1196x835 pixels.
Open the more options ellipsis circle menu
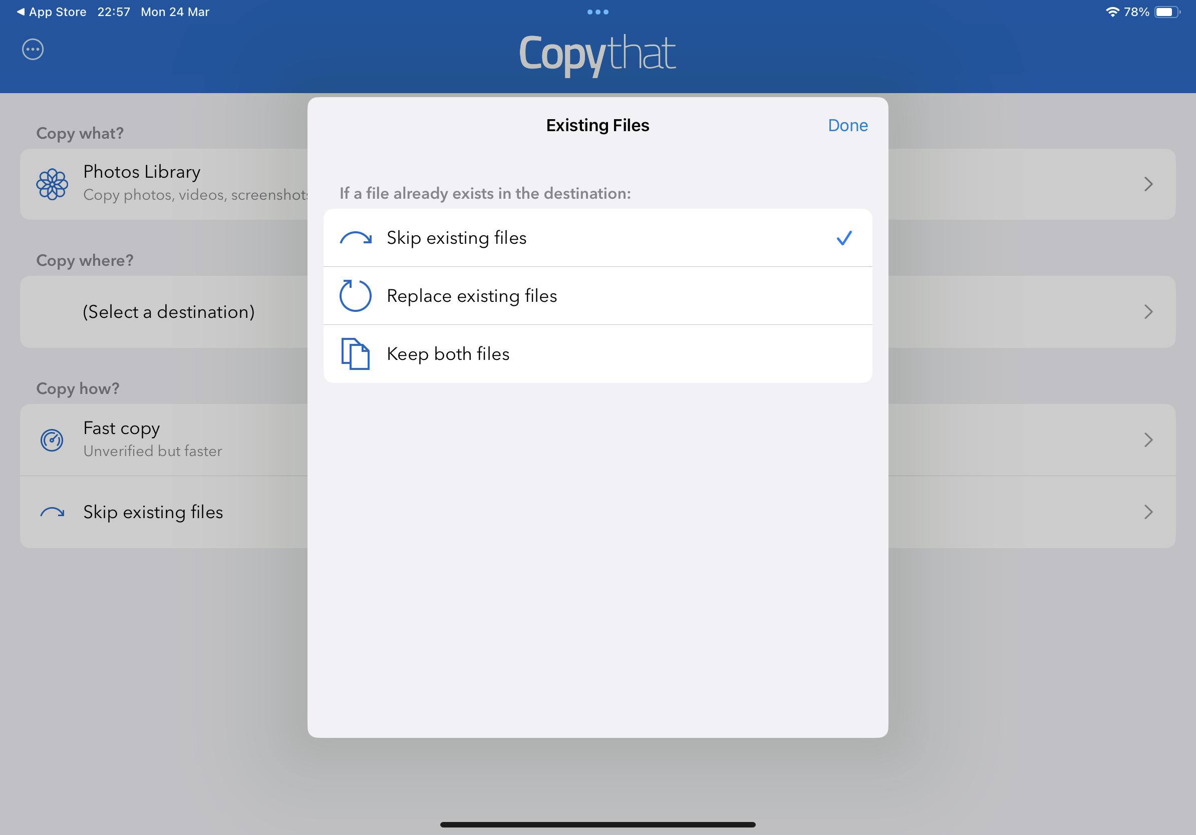click(32, 50)
